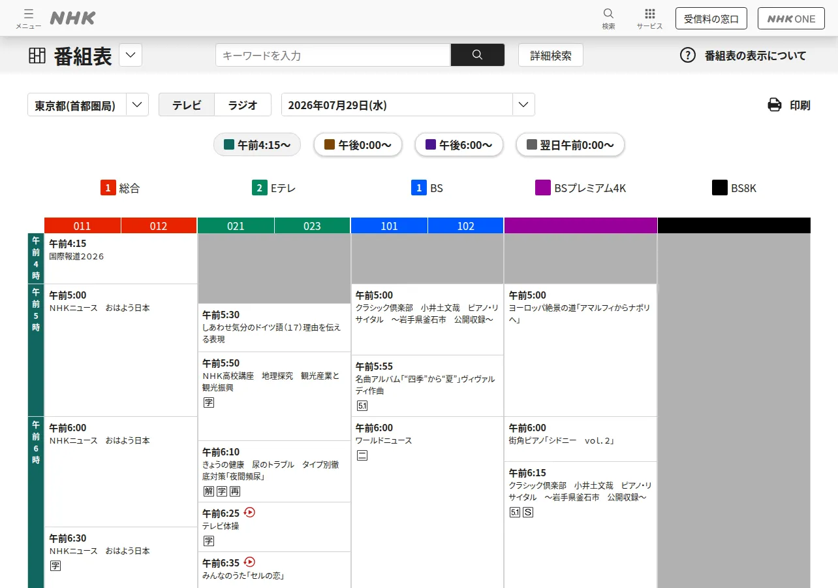Select sub-channel tab 012
This screenshot has width=838, height=588.
pos(159,225)
